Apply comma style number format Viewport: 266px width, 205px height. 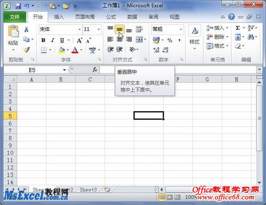click(x=180, y=40)
